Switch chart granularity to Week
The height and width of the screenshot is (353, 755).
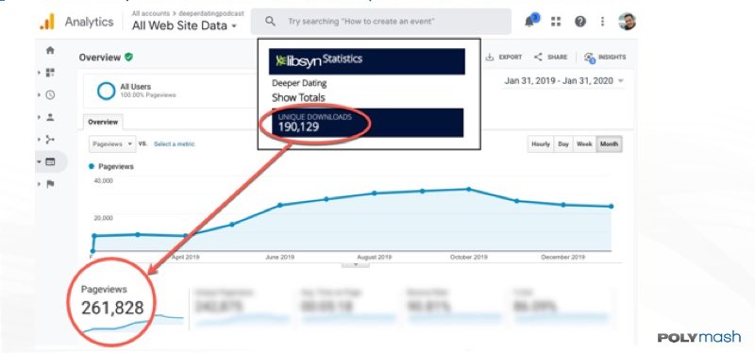tap(584, 144)
